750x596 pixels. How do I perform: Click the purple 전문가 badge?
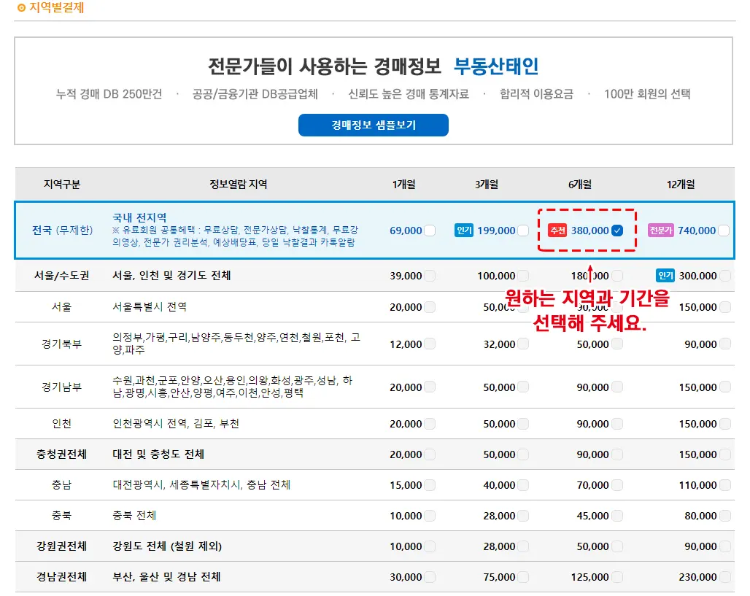660,231
